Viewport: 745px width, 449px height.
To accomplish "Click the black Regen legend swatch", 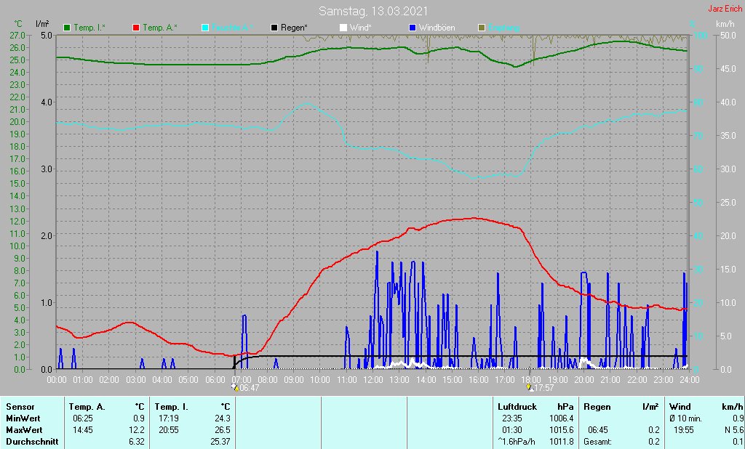I will [x=274, y=28].
